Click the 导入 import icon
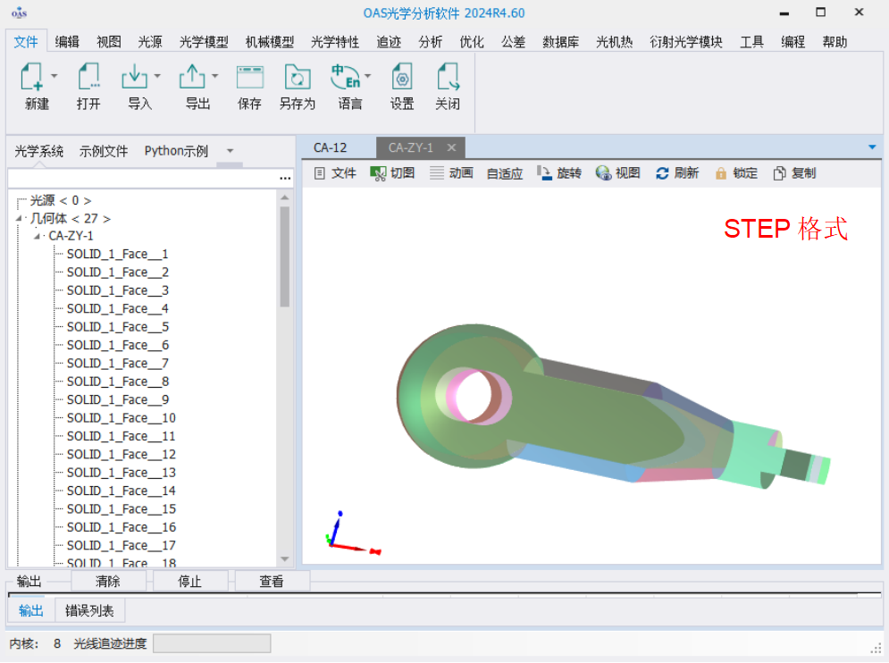Screen dimensions: 889x663 click(134, 77)
